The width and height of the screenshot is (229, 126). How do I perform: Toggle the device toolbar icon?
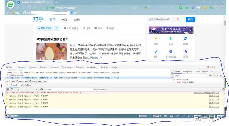click(x=12, y=67)
